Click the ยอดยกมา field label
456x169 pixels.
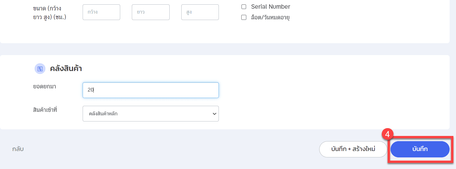click(x=45, y=86)
